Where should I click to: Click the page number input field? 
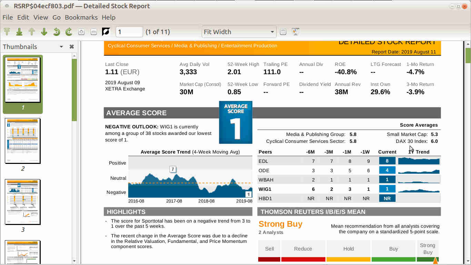(129, 32)
